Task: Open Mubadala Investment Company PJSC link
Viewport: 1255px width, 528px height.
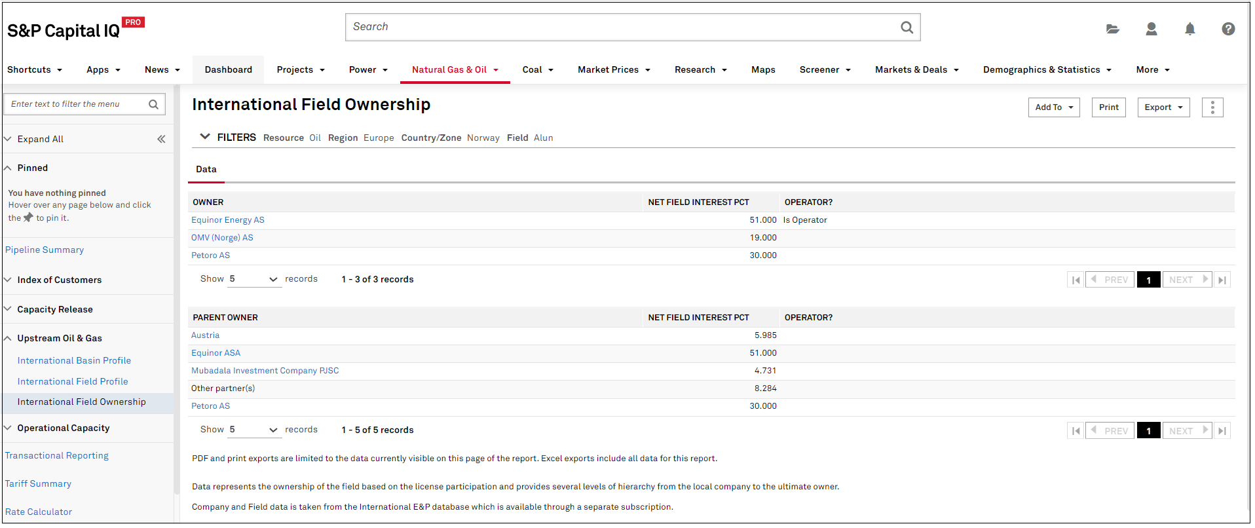Action: coord(265,371)
